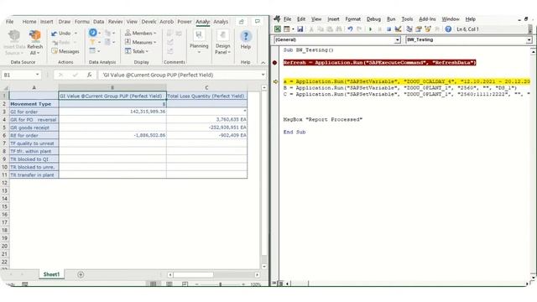Click the Insert Function fx icon

[x=90, y=75]
